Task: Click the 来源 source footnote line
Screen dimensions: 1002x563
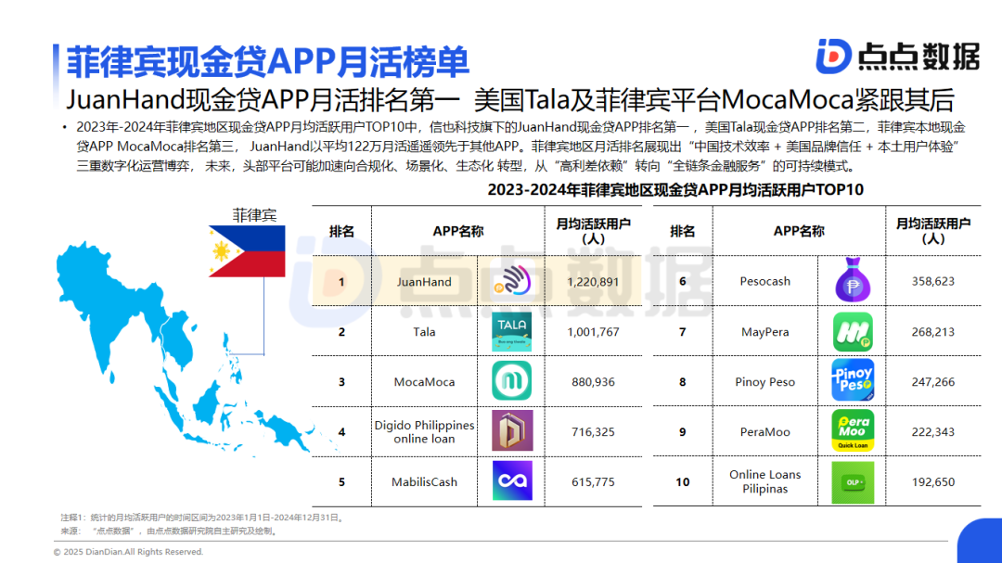Action: tap(170, 531)
